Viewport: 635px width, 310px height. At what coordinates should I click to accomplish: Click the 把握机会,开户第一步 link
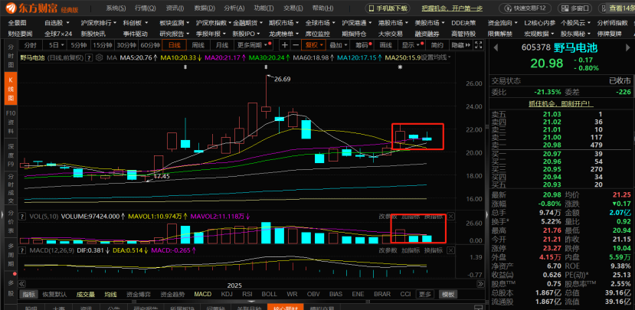click(x=453, y=8)
